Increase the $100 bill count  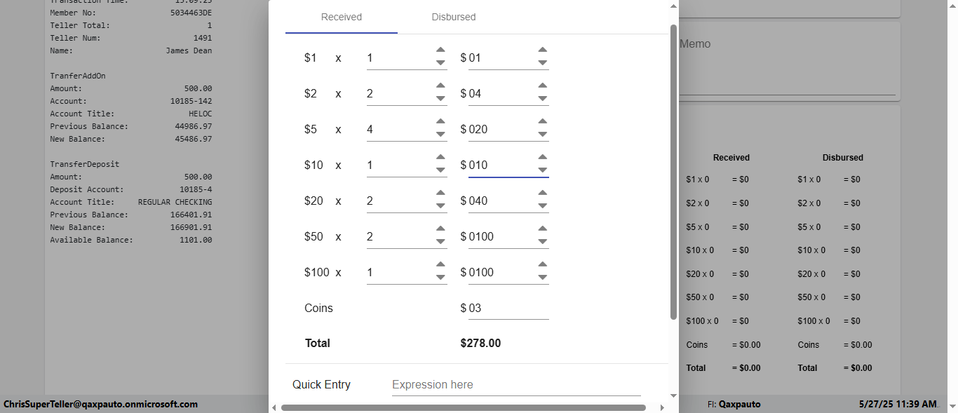[x=440, y=265]
